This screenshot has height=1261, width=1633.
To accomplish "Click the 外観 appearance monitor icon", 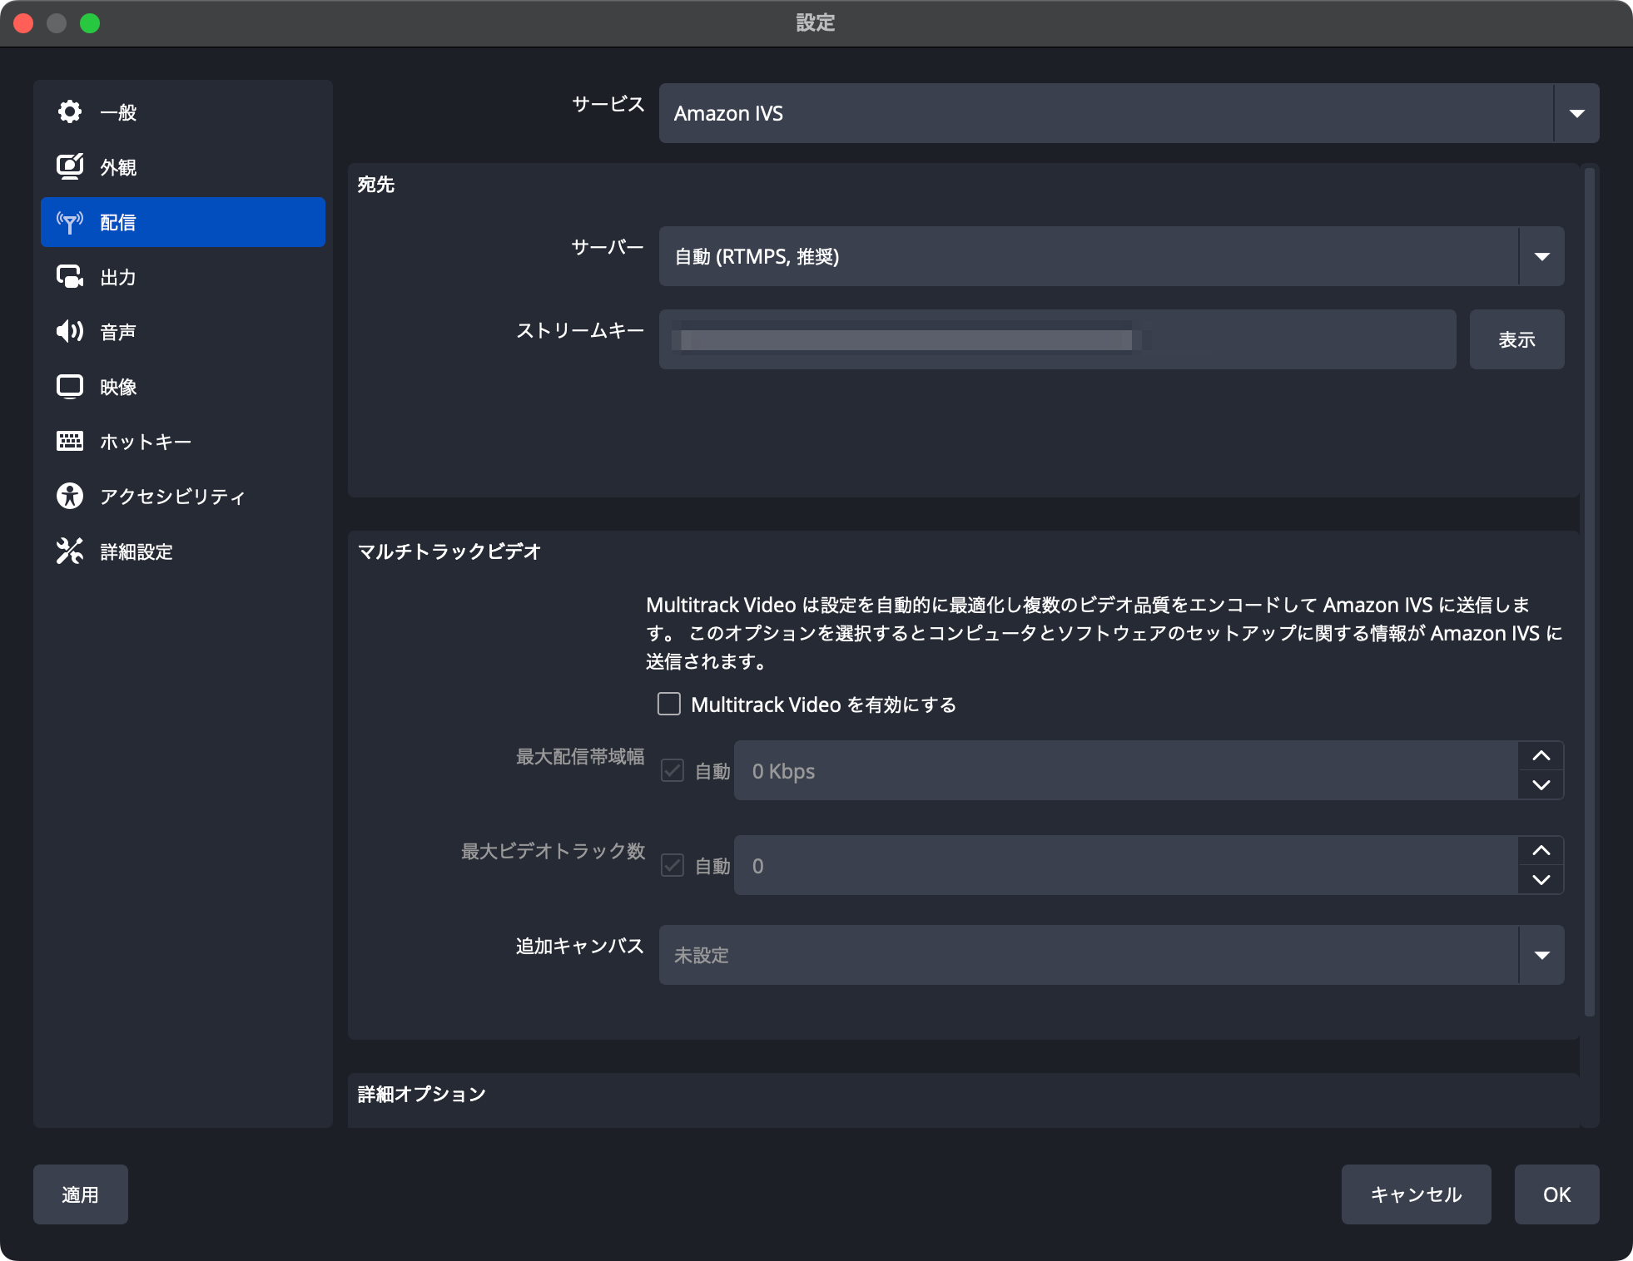I will click(x=70, y=166).
